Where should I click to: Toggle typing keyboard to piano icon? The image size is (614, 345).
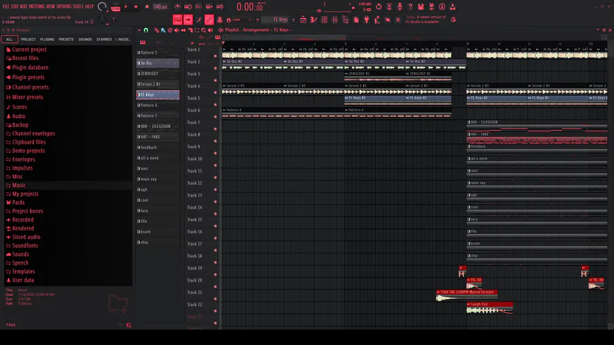click(x=177, y=20)
